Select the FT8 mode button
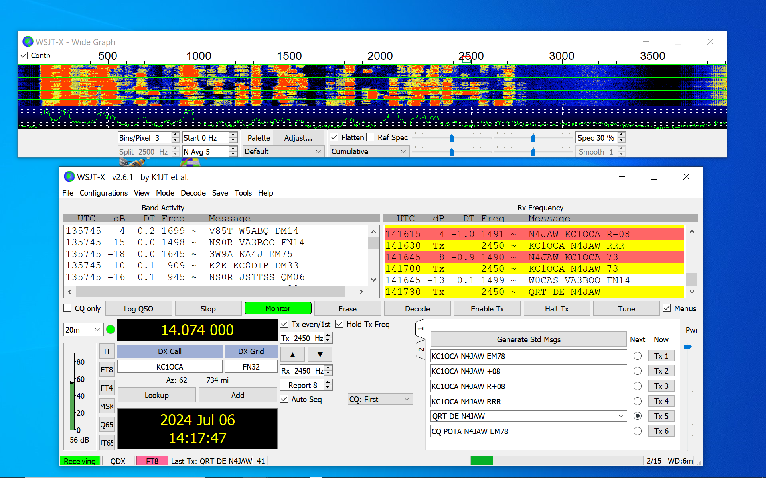Viewport: 766px width, 478px height. coord(107,369)
